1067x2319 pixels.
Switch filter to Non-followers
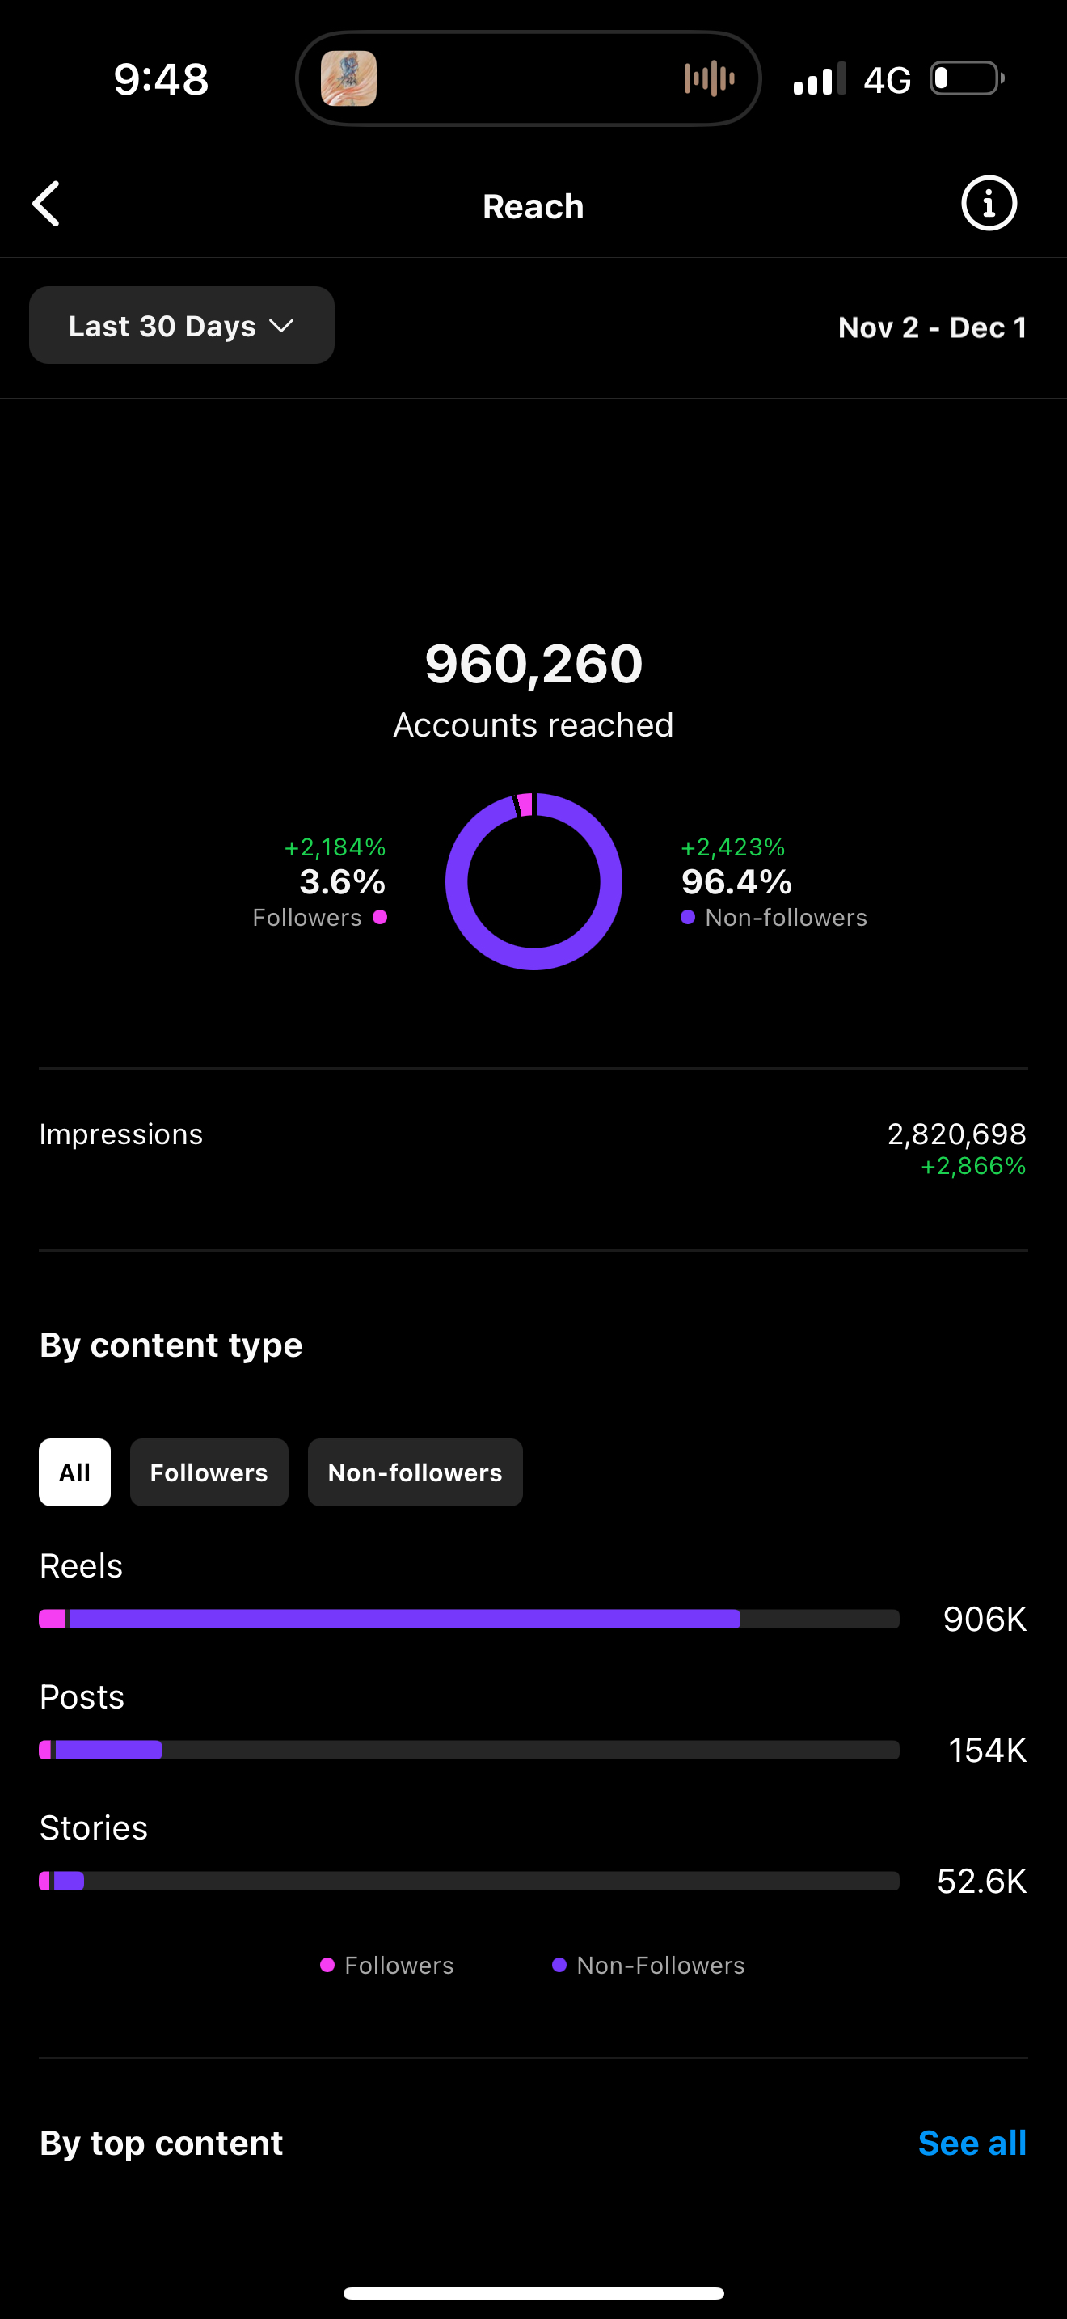click(415, 1472)
